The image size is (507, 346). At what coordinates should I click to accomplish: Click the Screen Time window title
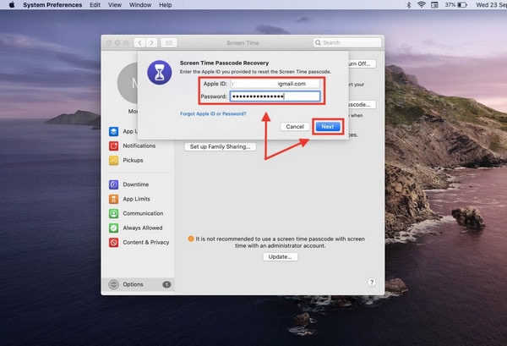point(243,43)
